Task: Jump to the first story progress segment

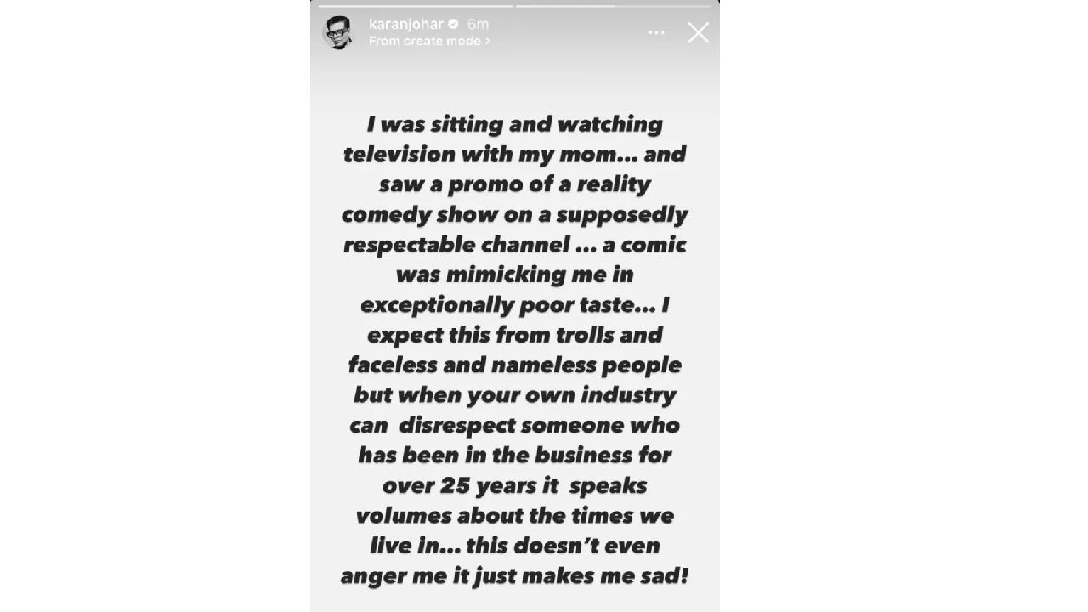Action: click(415, 6)
